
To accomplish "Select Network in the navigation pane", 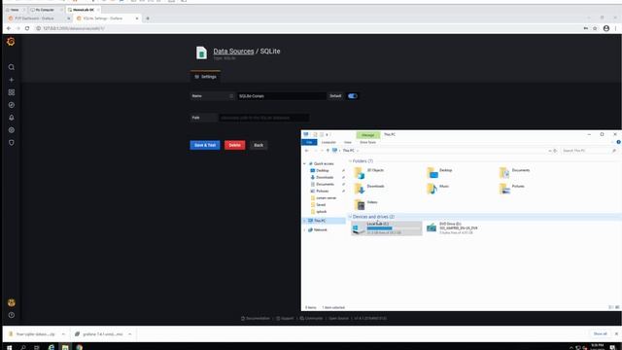I will pyautogui.click(x=320, y=230).
